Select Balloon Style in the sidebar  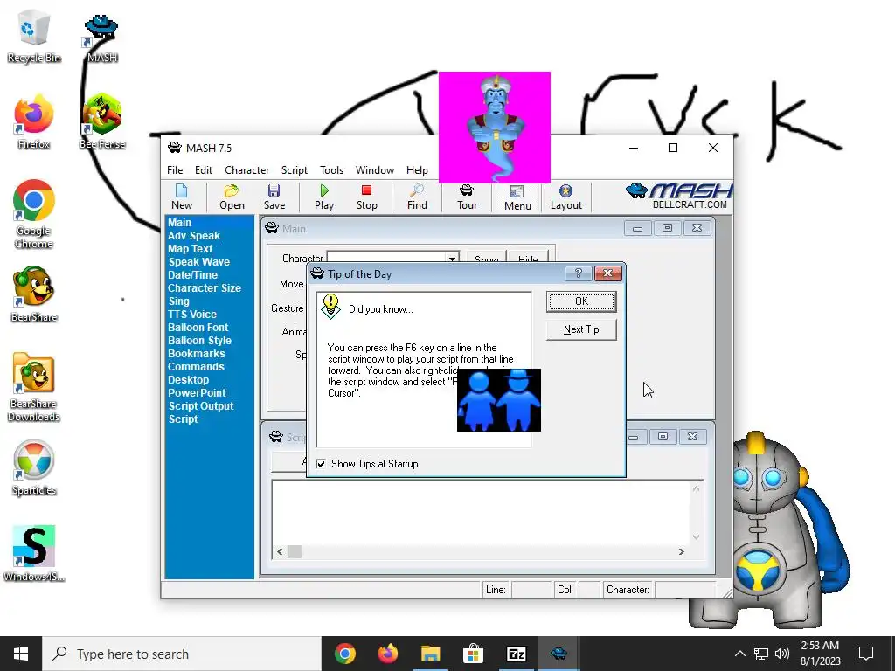(199, 341)
